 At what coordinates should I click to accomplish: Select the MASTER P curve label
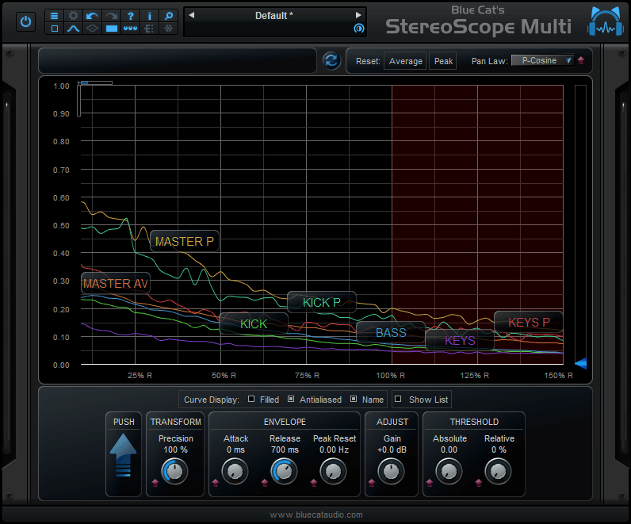tap(184, 241)
